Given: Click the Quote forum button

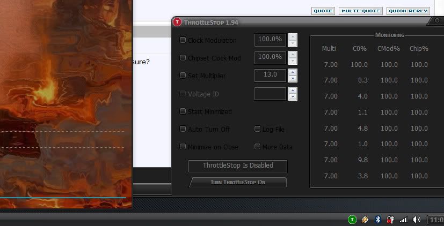Looking at the screenshot, I should 323,11.
